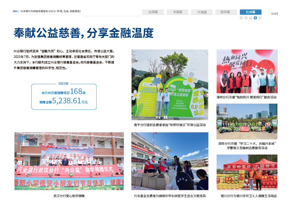Image resolution: width=292 pixels, height=212 pixels.
Task: Open the 治理篇 tab
Action: [x=153, y=12]
